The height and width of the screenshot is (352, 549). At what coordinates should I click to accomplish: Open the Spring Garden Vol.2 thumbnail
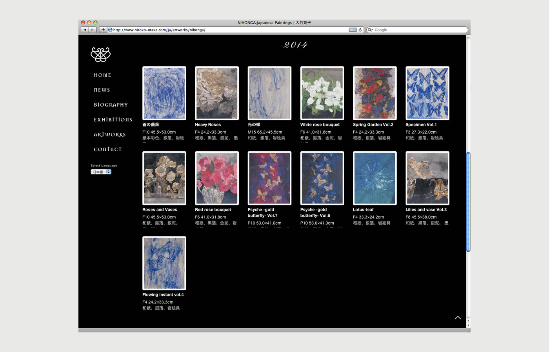375,93
